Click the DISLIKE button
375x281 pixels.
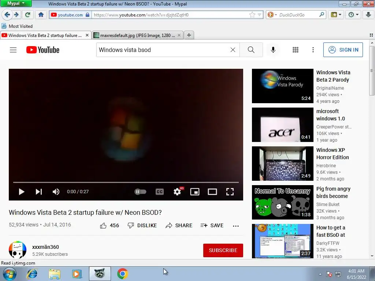click(x=142, y=225)
